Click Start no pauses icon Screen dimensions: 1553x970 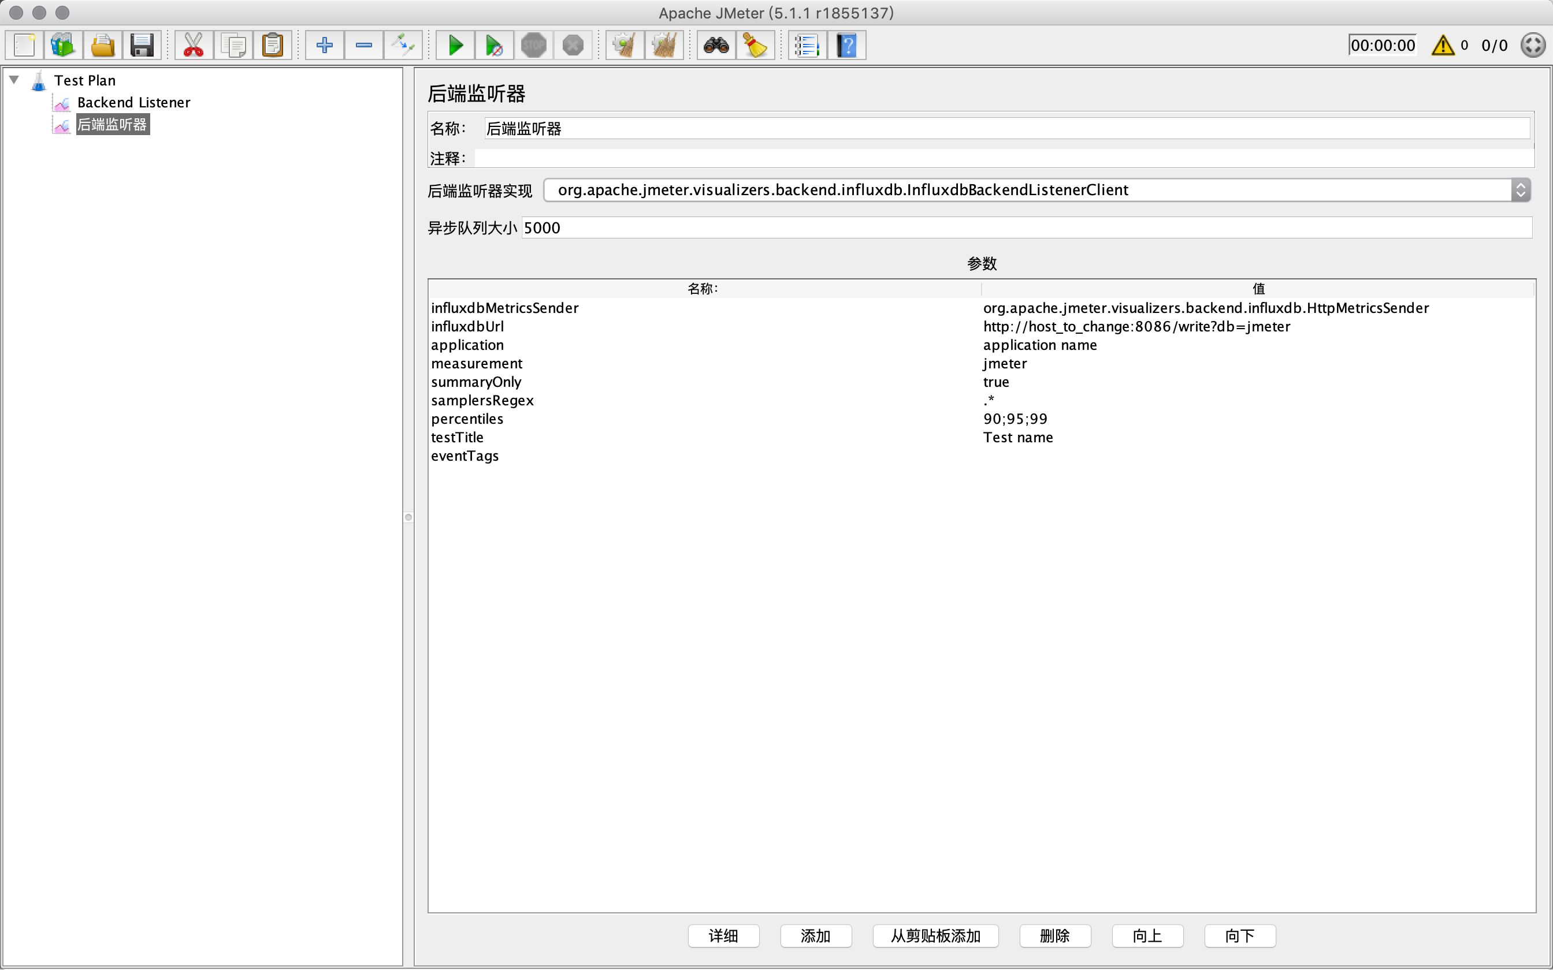(x=494, y=46)
